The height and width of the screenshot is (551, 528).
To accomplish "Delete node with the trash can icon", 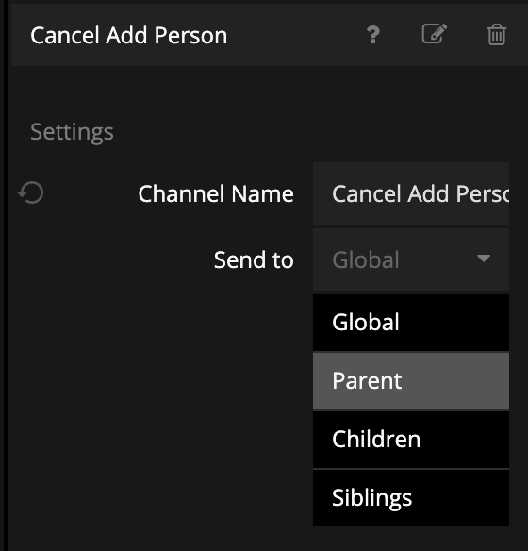I will click(x=497, y=34).
